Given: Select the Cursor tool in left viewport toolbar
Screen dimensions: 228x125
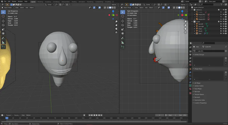Looking at the screenshot, I should tap(3, 16).
